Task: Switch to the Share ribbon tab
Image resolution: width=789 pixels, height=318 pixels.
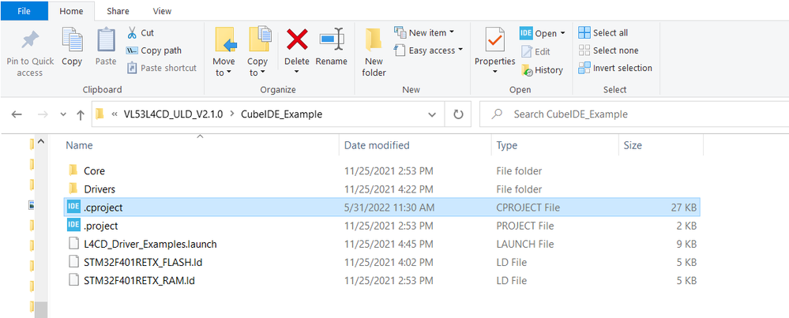Action: [x=118, y=11]
